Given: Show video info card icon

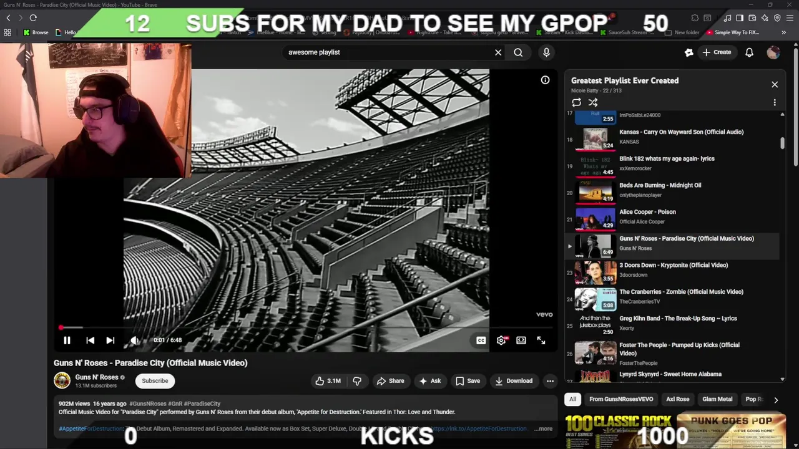Looking at the screenshot, I should coord(545,80).
